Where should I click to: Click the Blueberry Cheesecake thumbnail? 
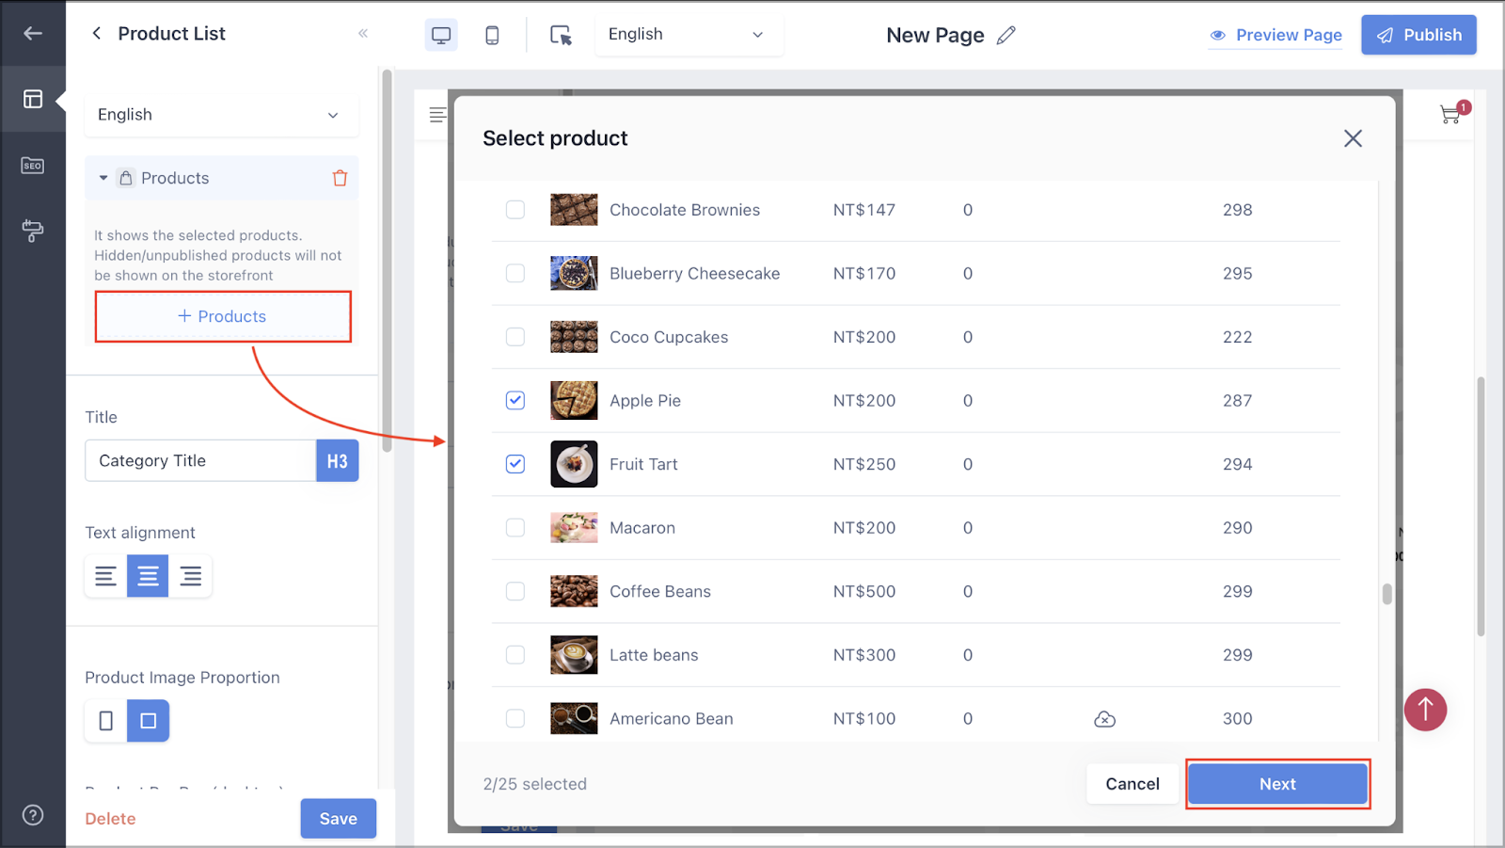point(574,273)
